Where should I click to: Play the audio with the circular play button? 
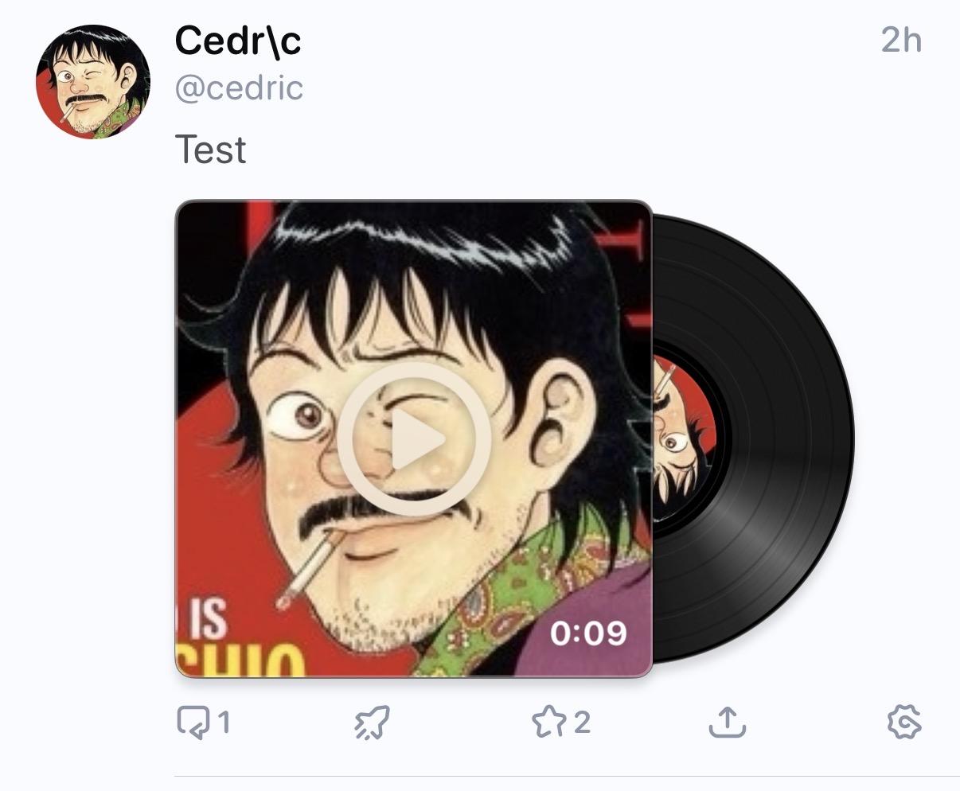[x=414, y=438]
